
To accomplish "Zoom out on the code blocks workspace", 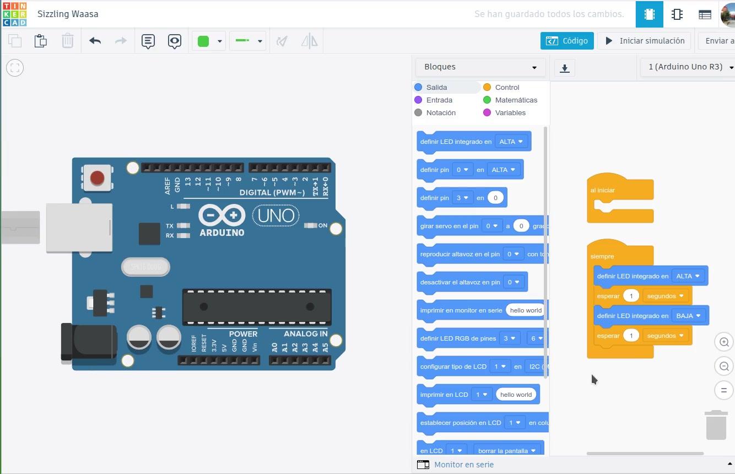I will [x=724, y=366].
